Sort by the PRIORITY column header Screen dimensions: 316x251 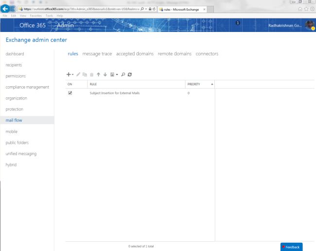[200, 84]
